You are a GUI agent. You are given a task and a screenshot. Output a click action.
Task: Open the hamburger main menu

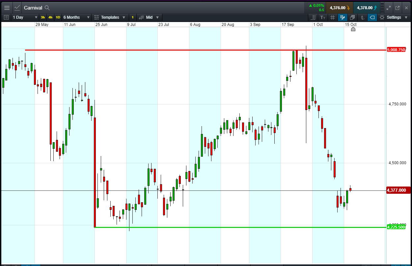tap(7, 8)
